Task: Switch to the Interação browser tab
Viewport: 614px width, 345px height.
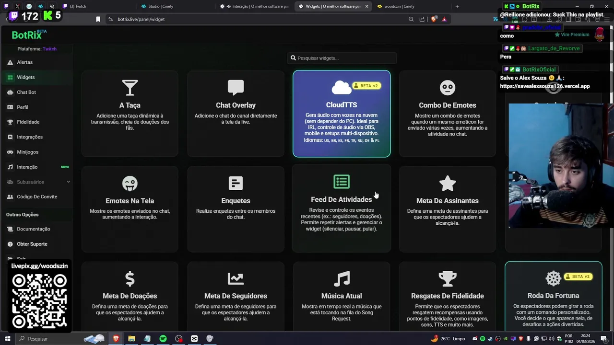Action: 254,6
